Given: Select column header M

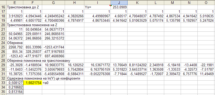Looking at the screenshot, I should click(172, 3).
